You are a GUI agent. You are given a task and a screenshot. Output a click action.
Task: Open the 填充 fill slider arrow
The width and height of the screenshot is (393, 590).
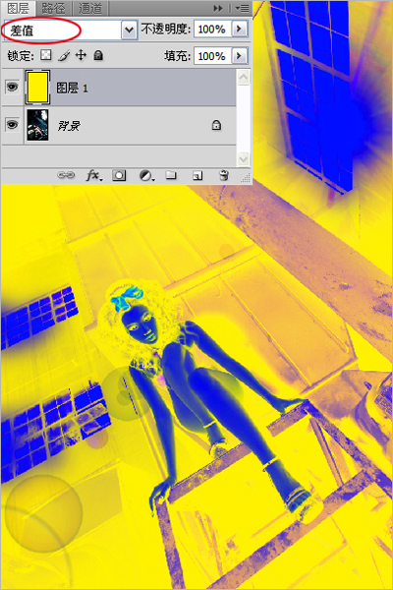(240, 56)
